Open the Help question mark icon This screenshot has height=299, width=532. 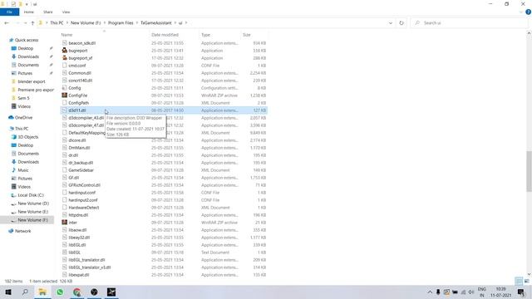point(529,12)
